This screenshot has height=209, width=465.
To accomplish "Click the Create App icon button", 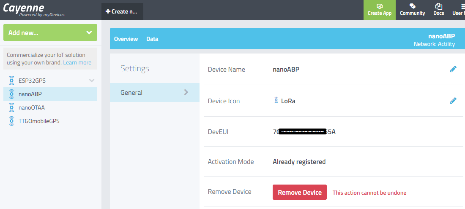I will [379, 10].
